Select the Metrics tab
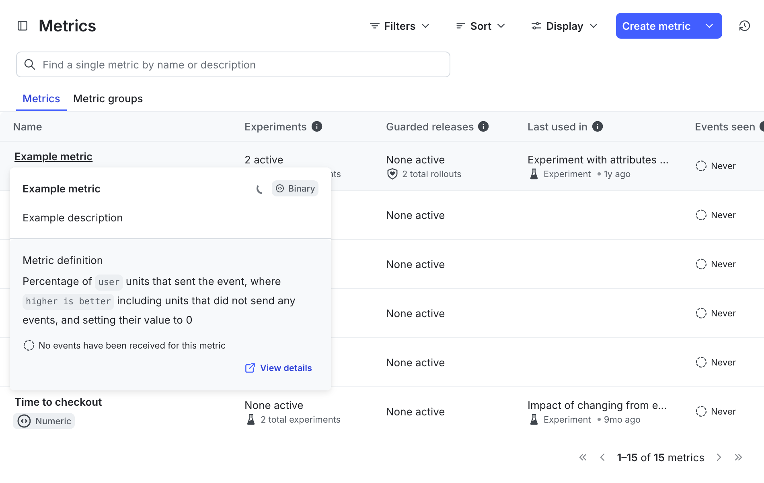764x483 pixels. click(x=41, y=99)
